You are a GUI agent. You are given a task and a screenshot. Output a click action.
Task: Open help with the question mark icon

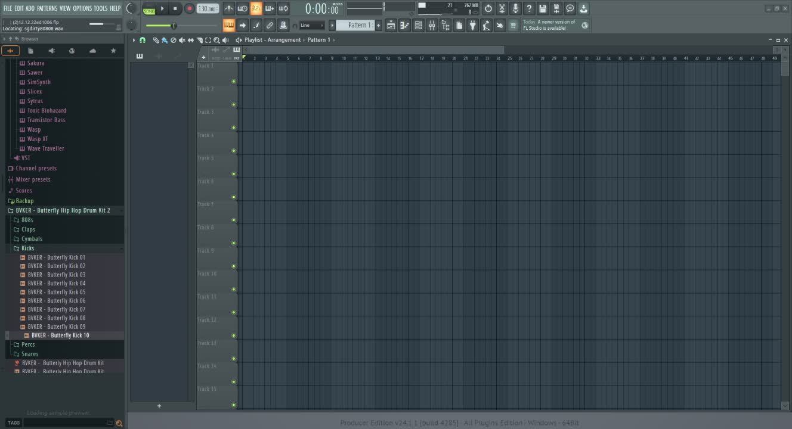coord(529,8)
